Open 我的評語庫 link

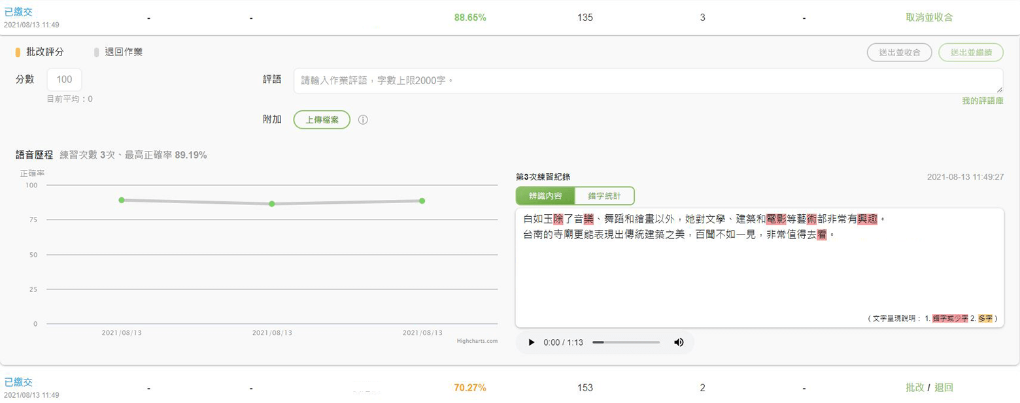[982, 101]
